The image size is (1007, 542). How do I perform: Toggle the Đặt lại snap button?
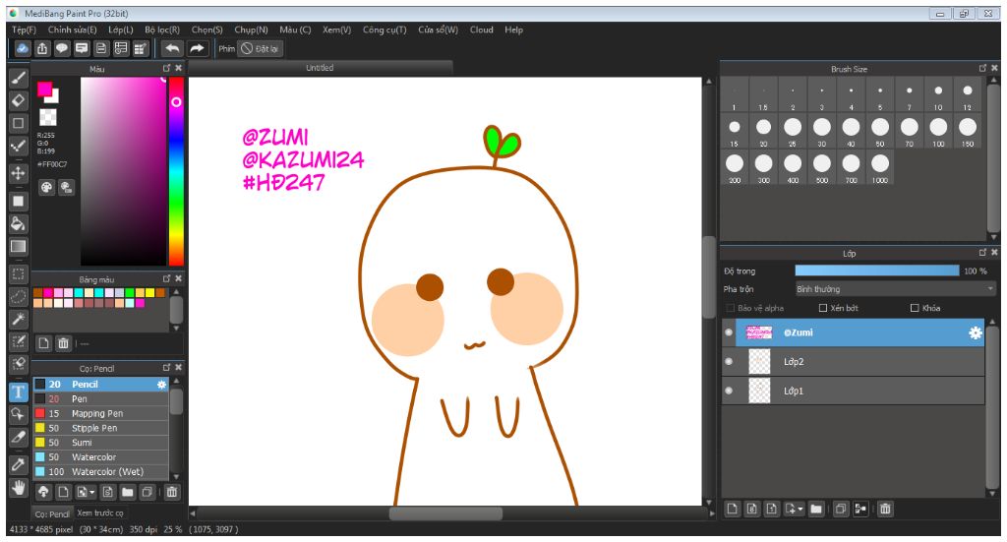tap(260, 49)
